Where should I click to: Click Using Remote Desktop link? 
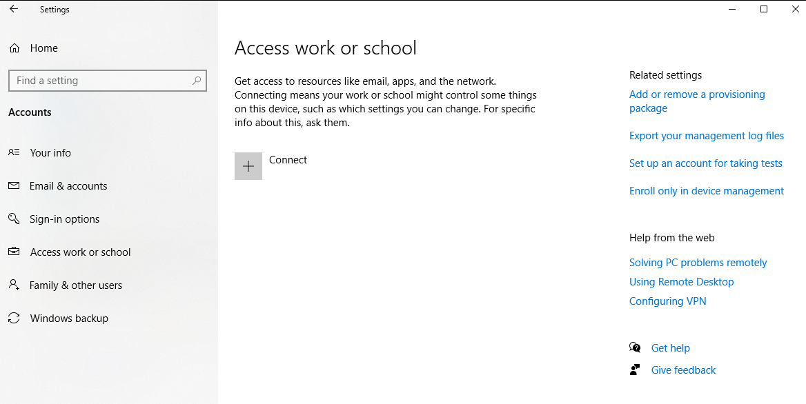click(x=682, y=282)
